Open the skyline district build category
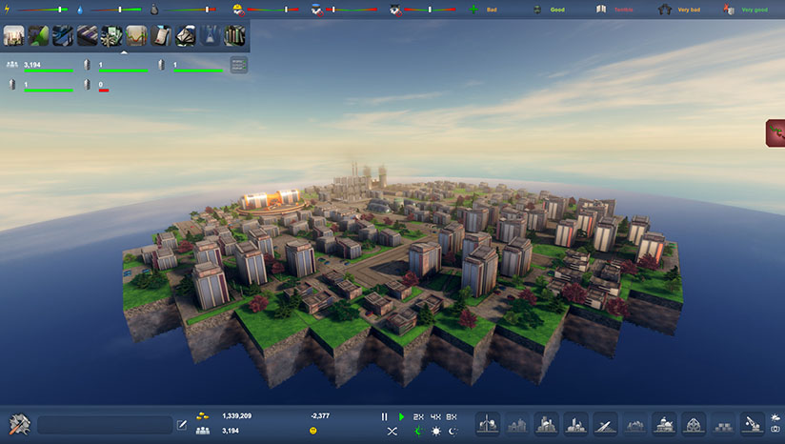 [634, 424]
